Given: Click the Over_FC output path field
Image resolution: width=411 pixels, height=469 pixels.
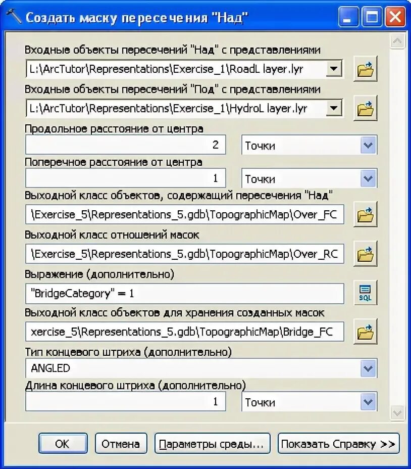Looking at the screenshot, I should (185, 214).
